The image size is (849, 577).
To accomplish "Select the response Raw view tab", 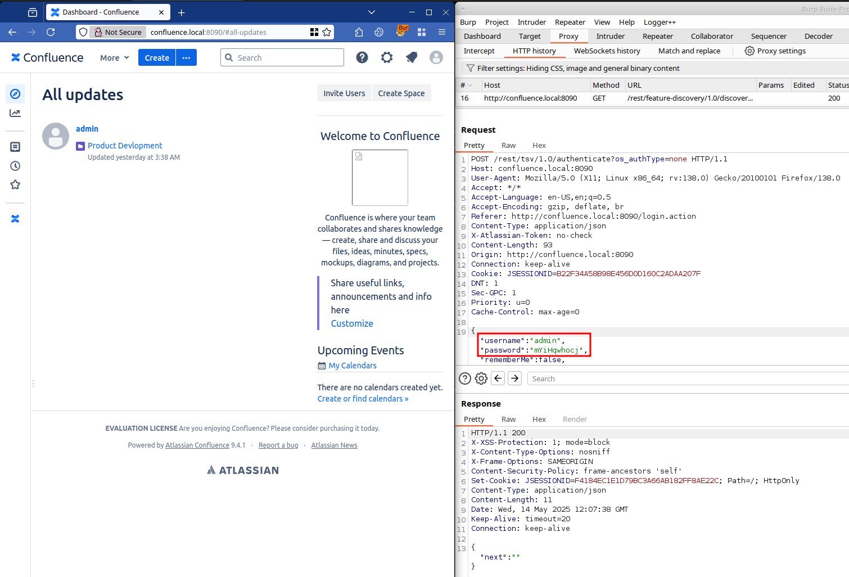I will coord(509,419).
